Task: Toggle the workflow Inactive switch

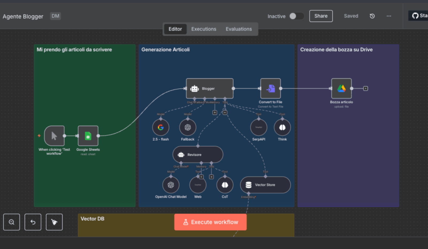Action: pyautogui.click(x=296, y=16)
